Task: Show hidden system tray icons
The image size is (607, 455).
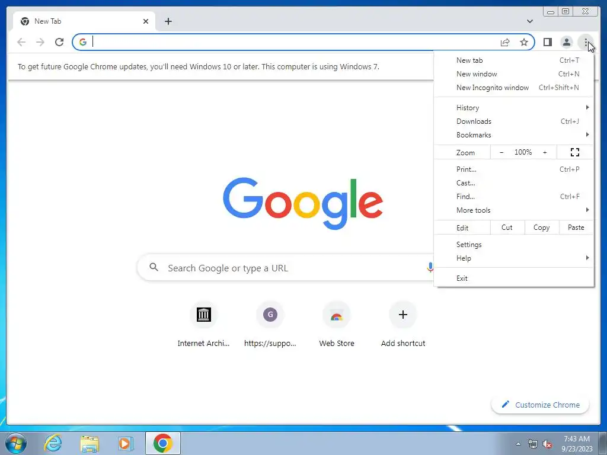Action: (x=518, y=444)
